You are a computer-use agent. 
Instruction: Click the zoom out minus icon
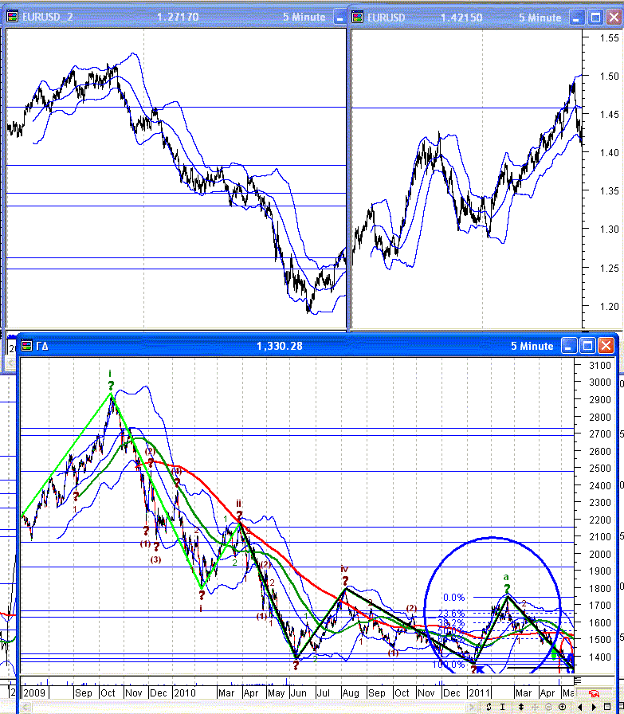[549, 707]
